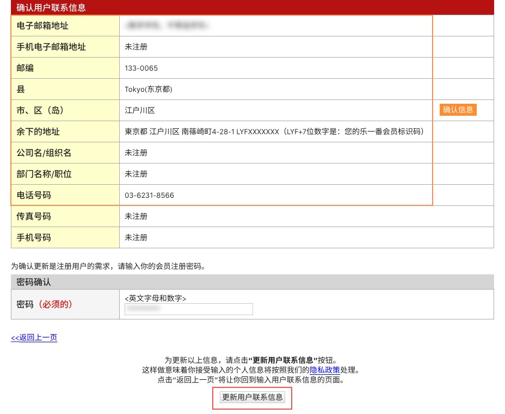Click the 江户川区 city value
Screen dimensions: 505x414
[140, 111]
